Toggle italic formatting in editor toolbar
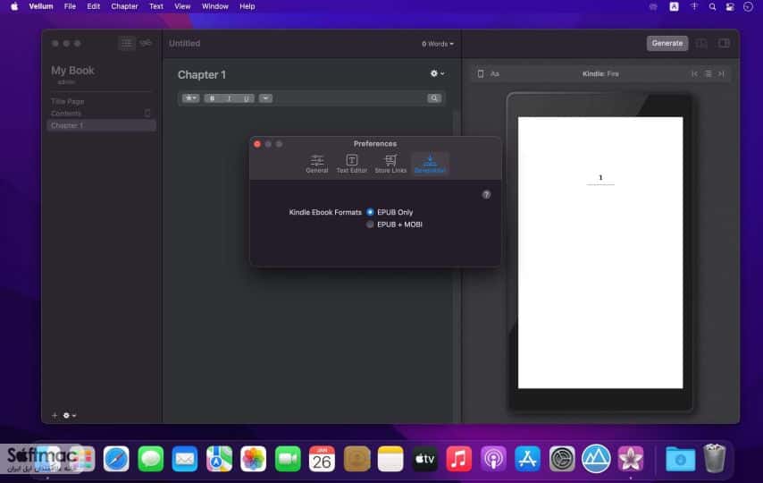763x483 pixels. tap(230, 98)
